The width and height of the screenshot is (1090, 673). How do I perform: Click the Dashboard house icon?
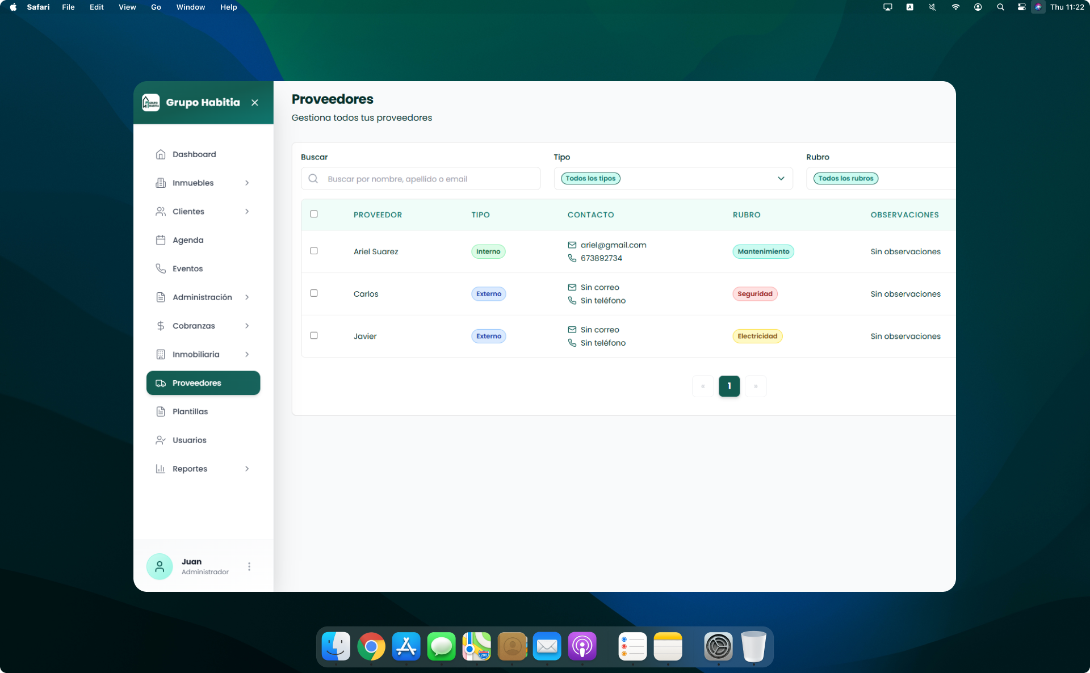pos(161,154)
